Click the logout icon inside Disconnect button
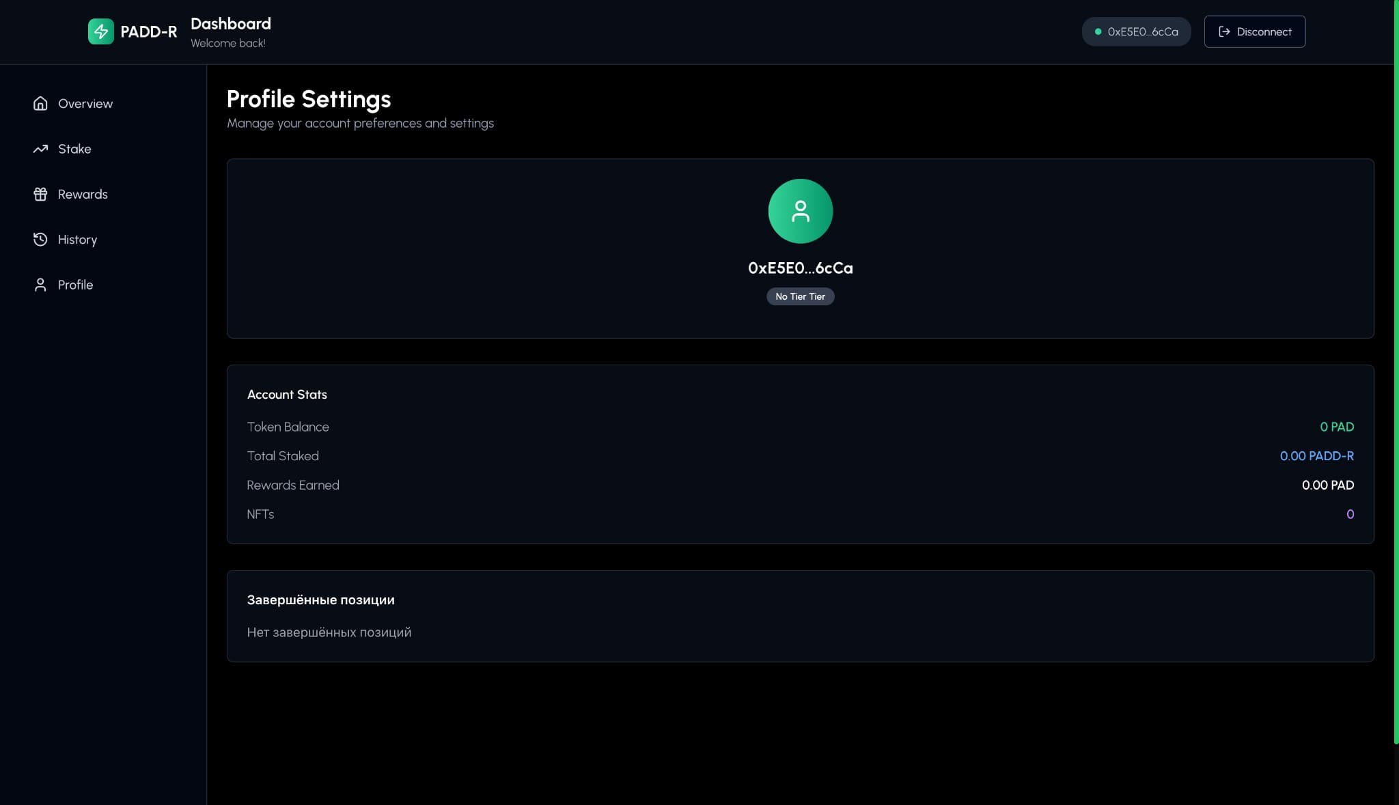This screenshot has height=805, width=1399. 1225,31
